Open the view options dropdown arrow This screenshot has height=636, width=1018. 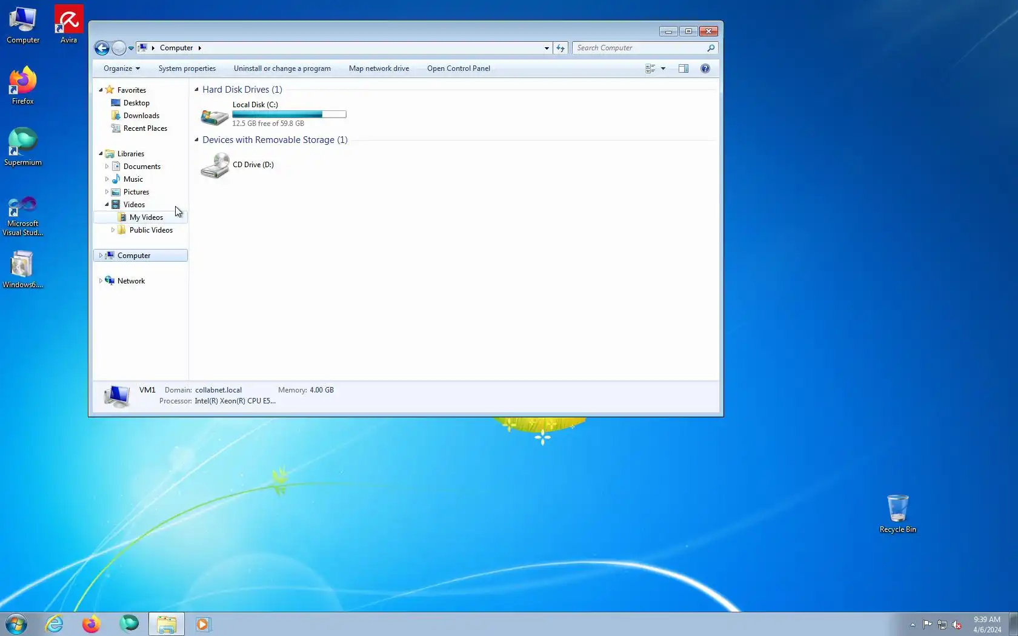663,68
